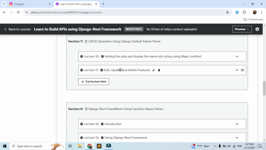Click the Section 8 document icon
The height and width of the screenshot is (150, 266).
(86, 109)
